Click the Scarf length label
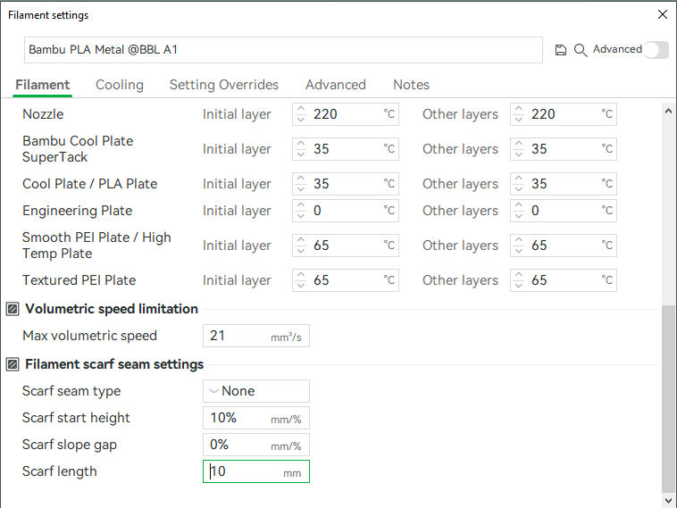The height and width of the screenshot is (508, 677). [60, 471]
